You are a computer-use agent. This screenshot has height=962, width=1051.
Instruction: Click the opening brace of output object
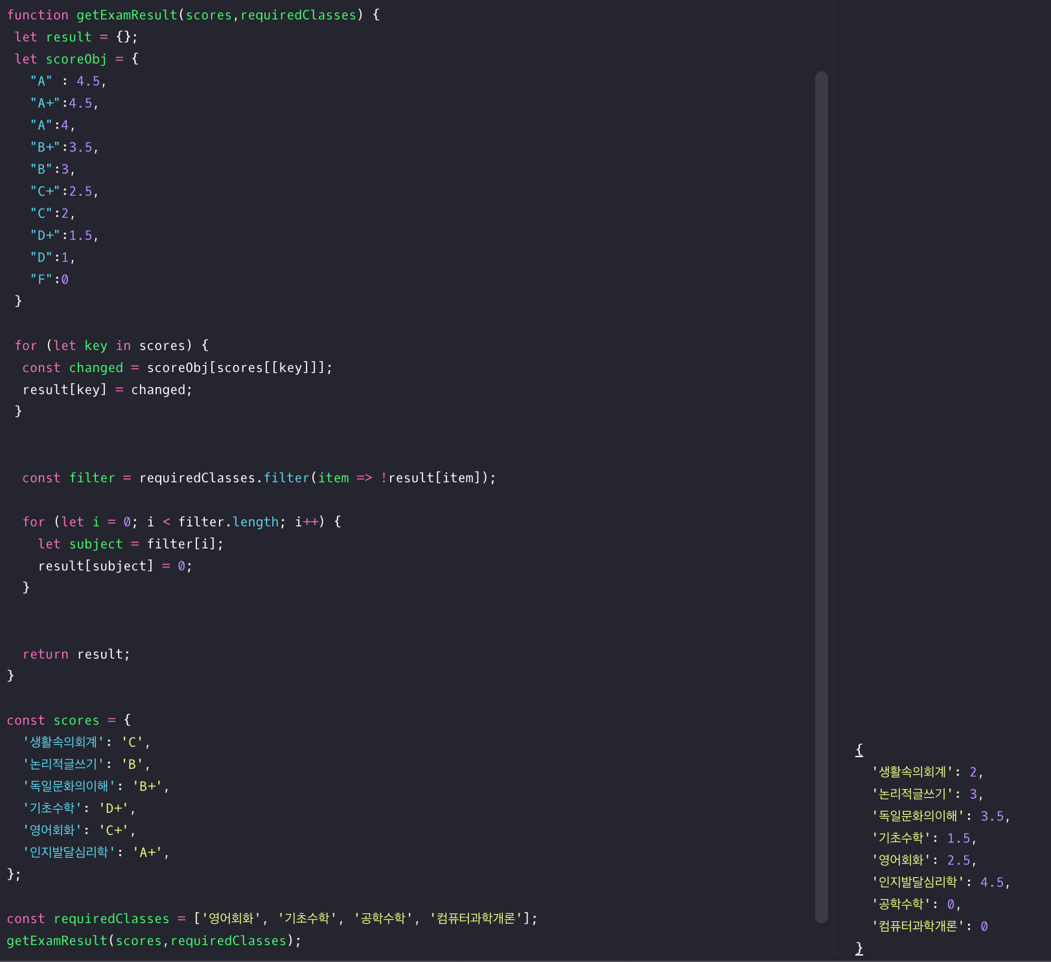tap(859, 750)
